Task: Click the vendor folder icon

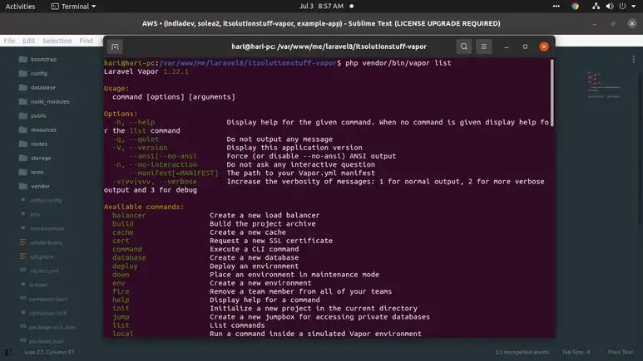Action: coord(23,186)
